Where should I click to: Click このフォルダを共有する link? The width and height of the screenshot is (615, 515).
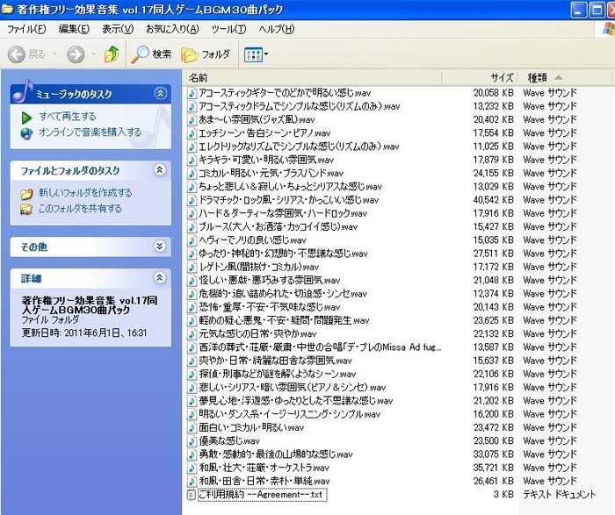pyautogui.click(x=80, y=208)
